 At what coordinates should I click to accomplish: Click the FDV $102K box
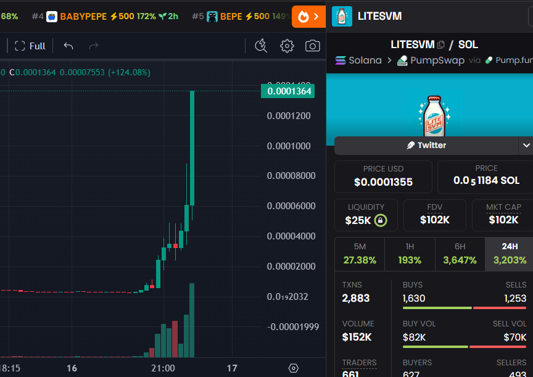pyautogui.click(x=435, y=215)
